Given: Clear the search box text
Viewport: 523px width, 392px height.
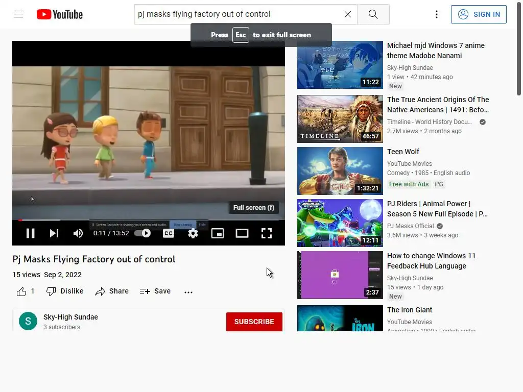Looking at the screenshot, I should point(347,14).
